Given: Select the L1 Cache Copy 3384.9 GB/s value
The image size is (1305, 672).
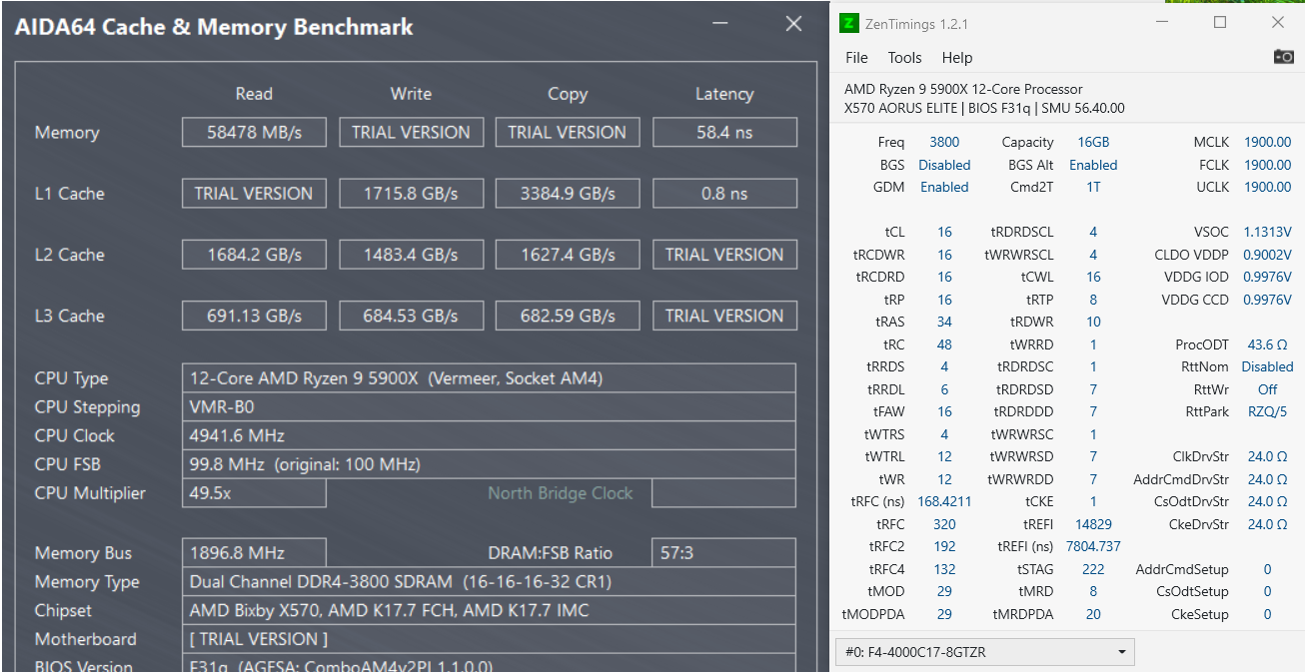Looking at the screenshot, I should pos(568,193).
